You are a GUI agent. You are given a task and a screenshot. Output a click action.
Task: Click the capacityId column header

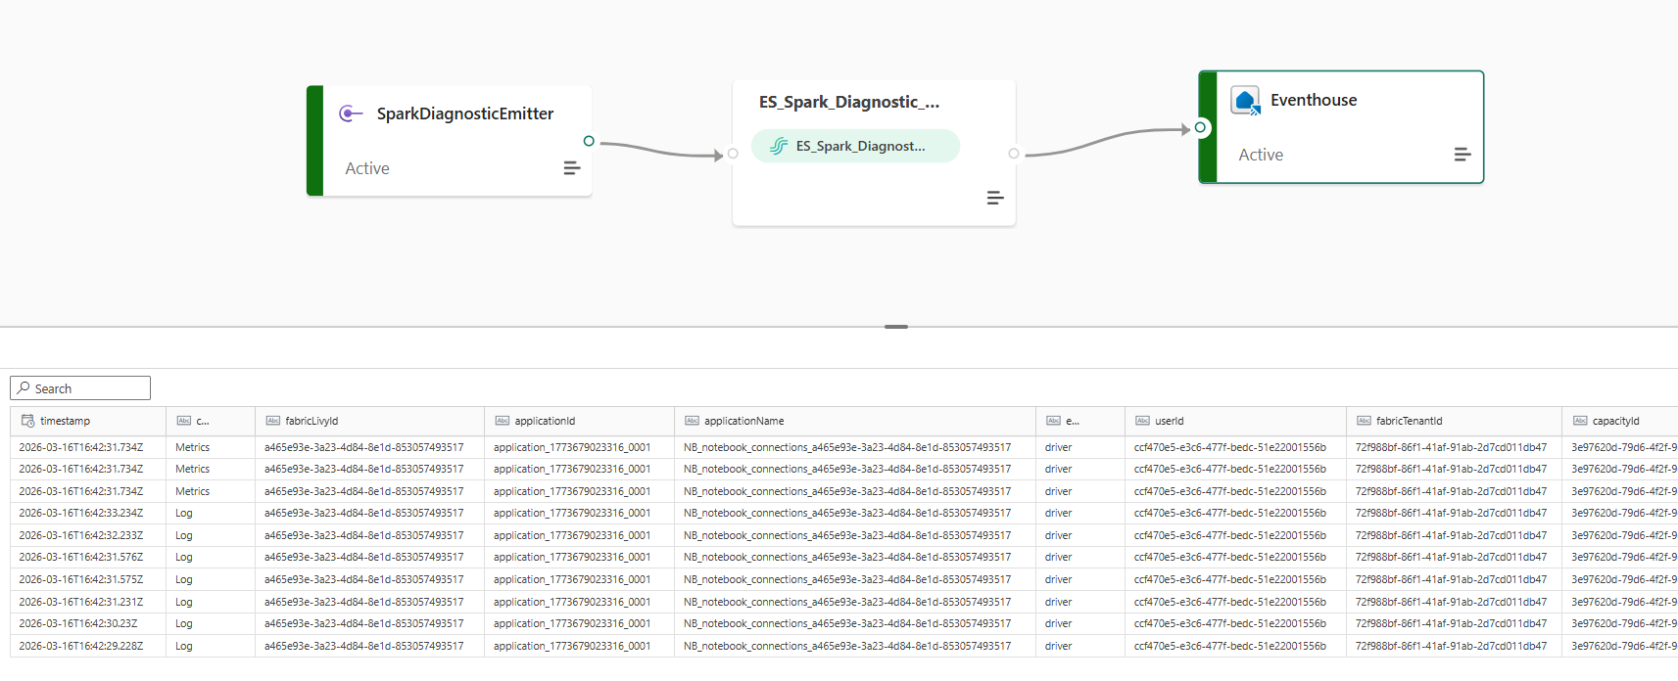[x=1620, y=421]
